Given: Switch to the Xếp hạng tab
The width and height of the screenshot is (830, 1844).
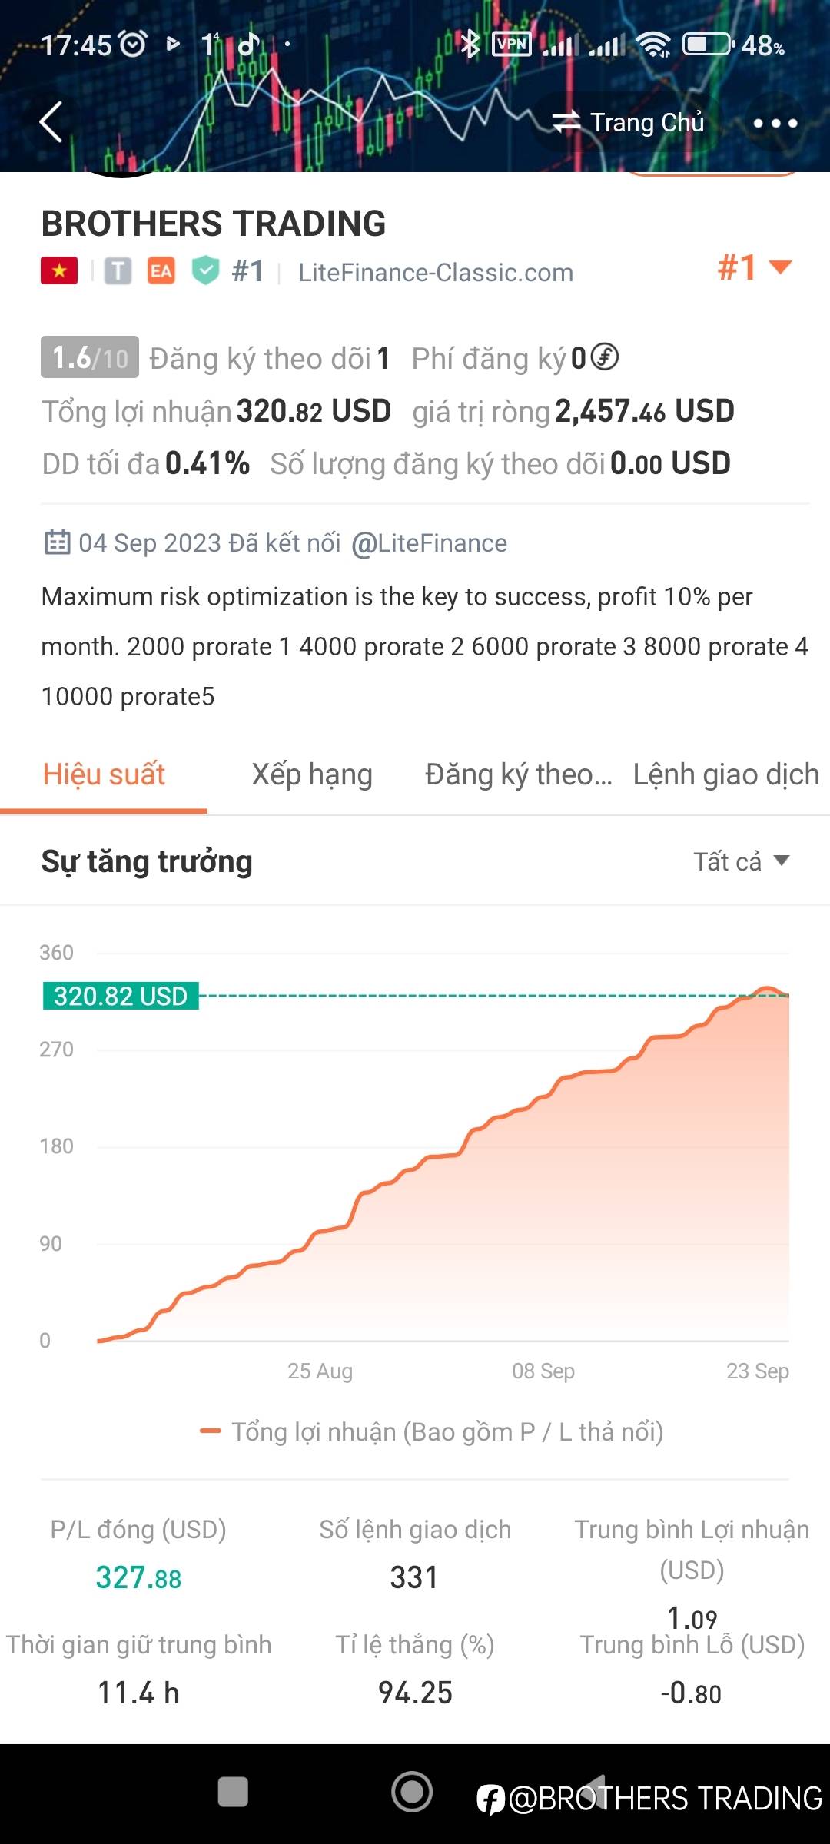Looking at the screenshot, I should (x=312, y=774).
